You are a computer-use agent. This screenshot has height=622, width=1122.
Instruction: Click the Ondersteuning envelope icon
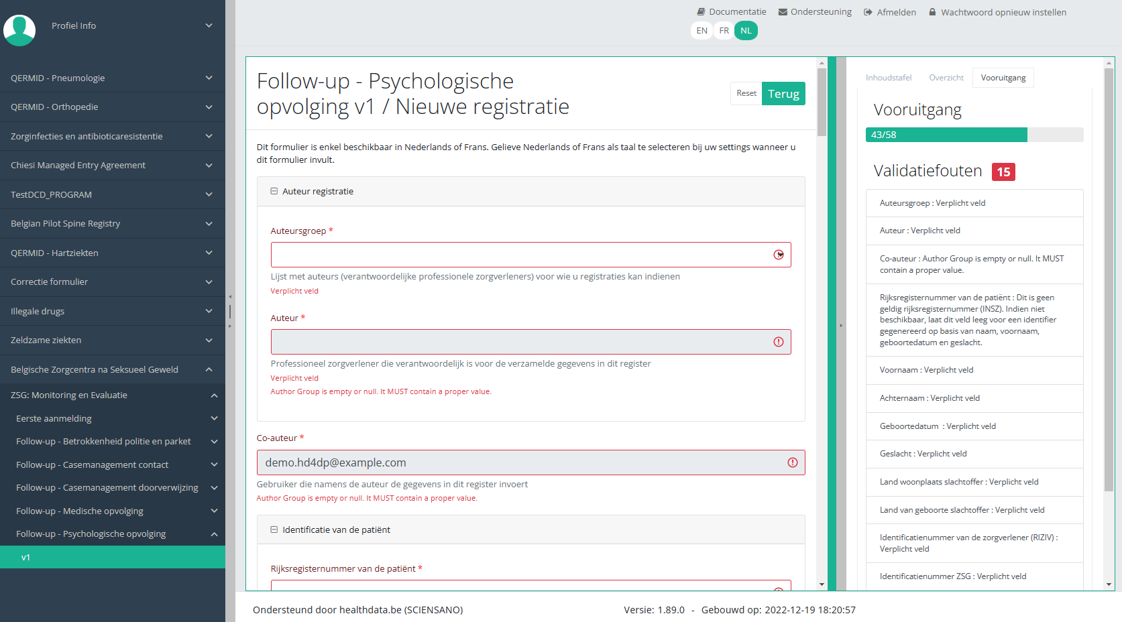coord(782,12)
